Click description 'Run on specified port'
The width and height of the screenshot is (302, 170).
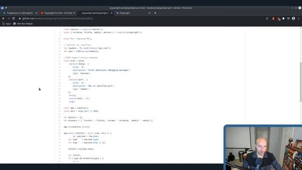click(93, 86)
